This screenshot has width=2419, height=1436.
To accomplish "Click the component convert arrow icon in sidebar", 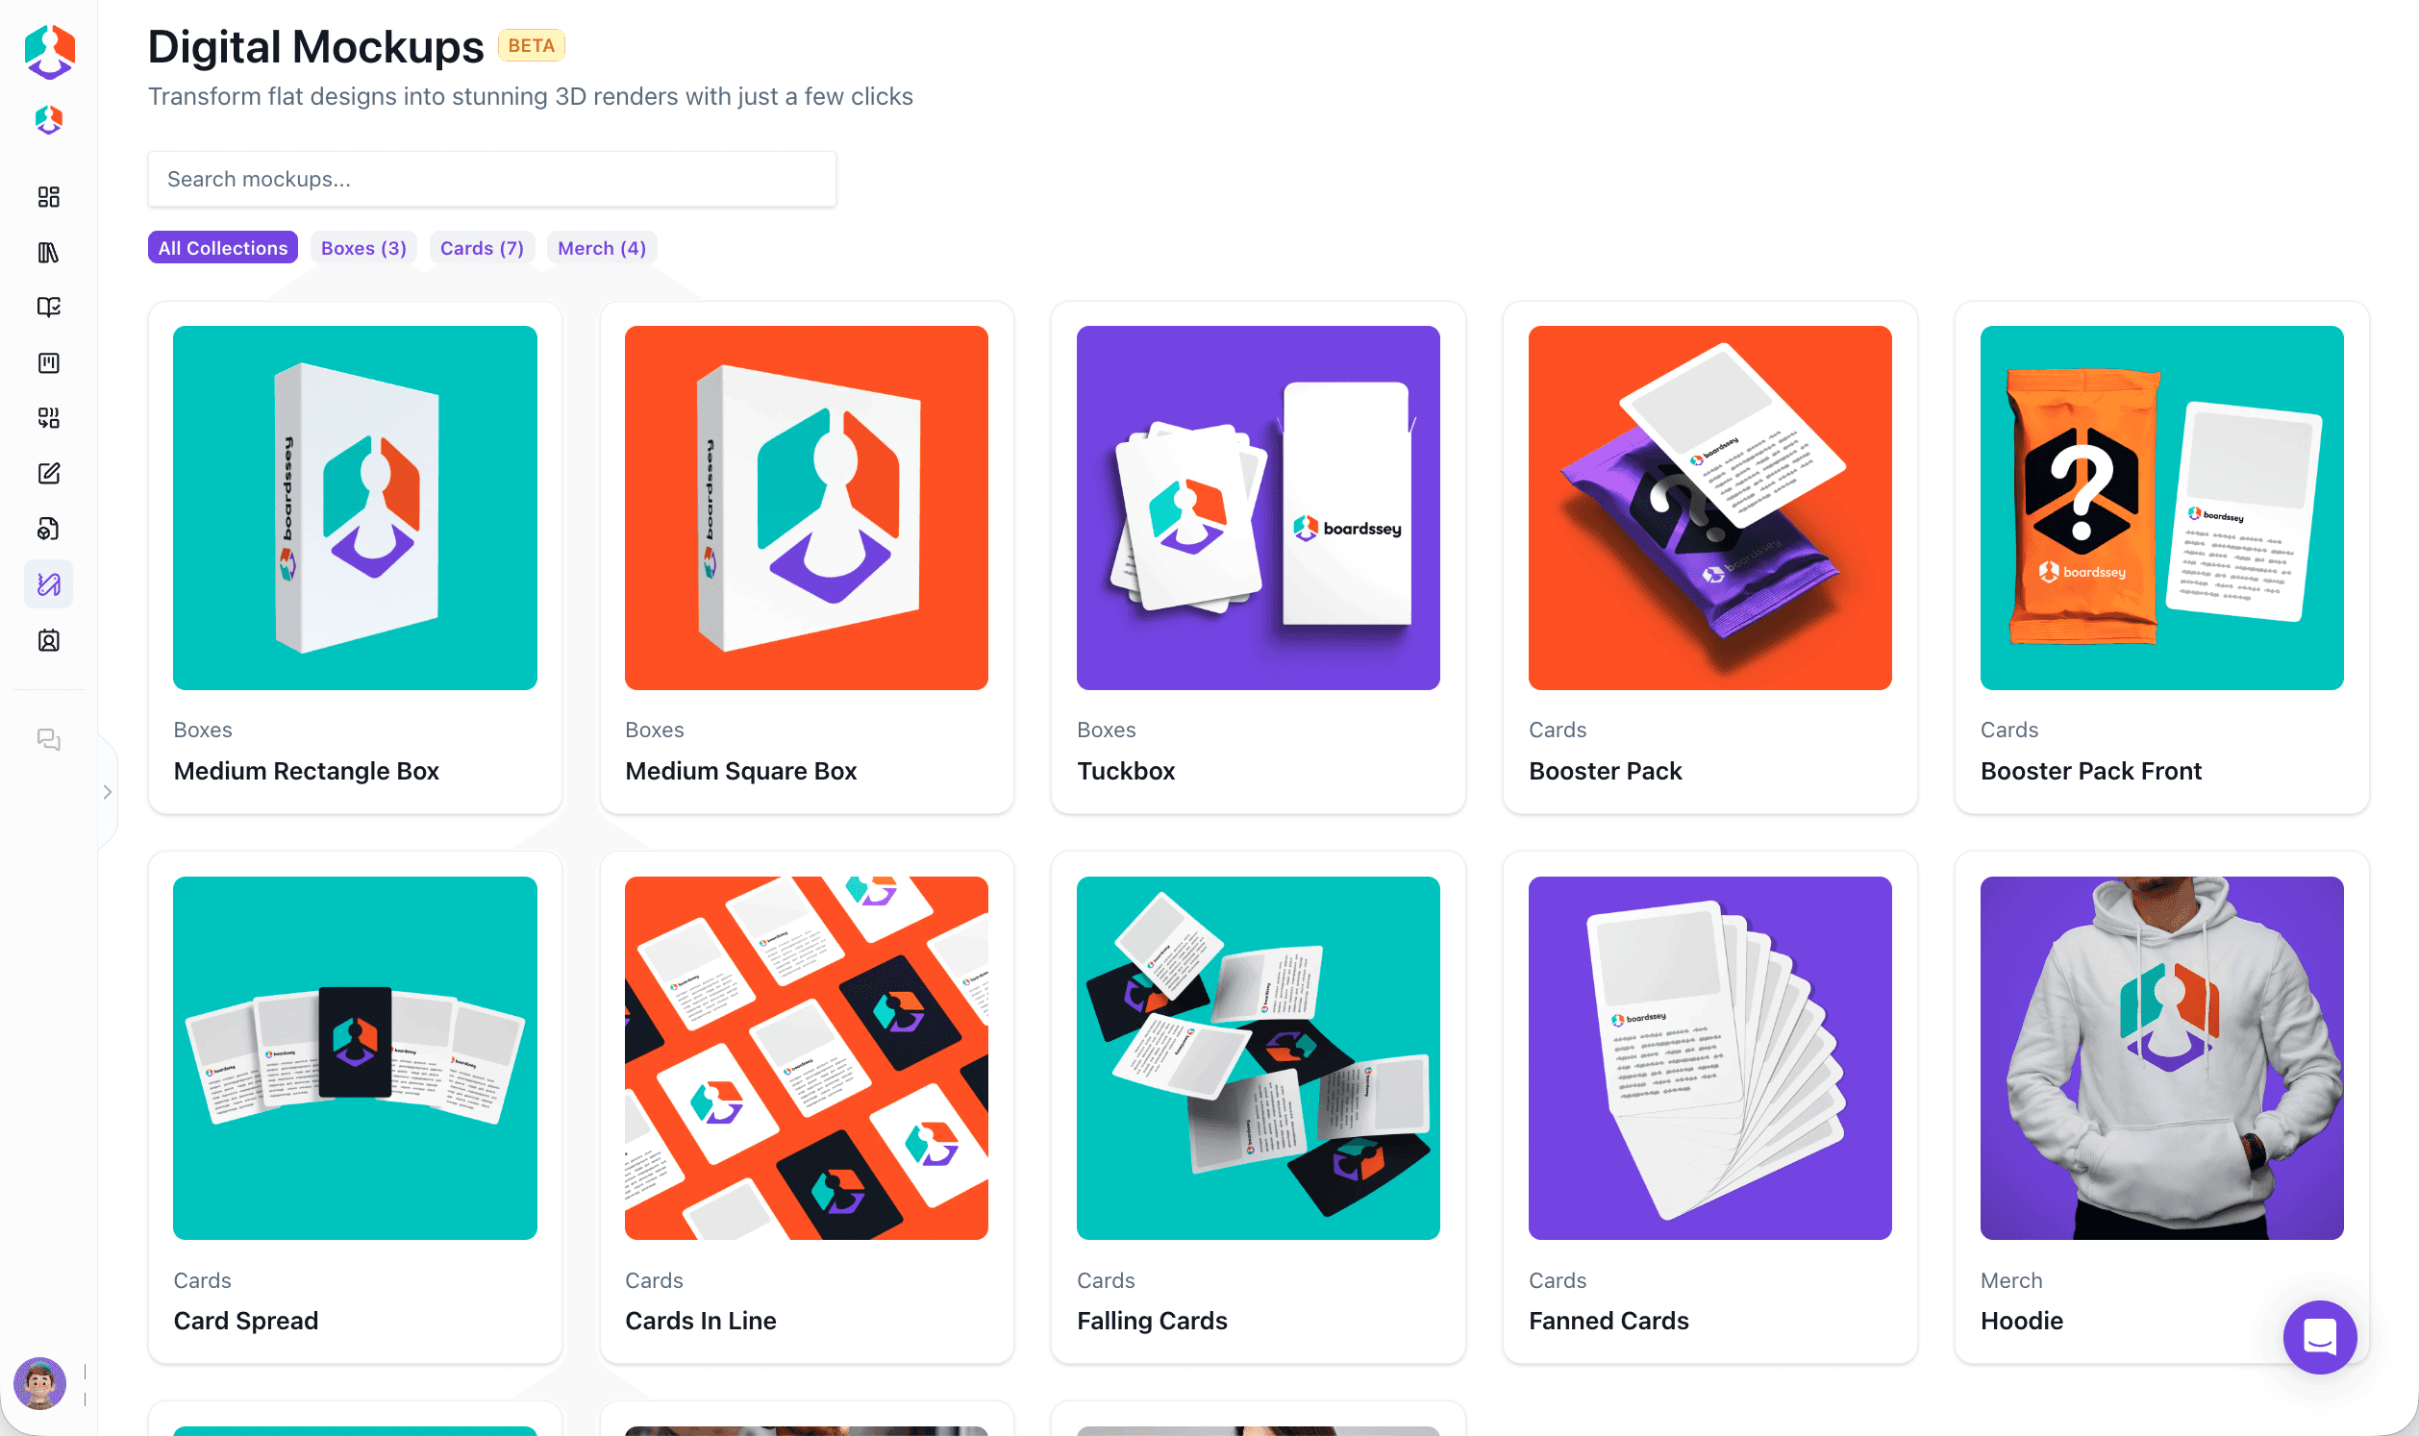I will [48, 418].
